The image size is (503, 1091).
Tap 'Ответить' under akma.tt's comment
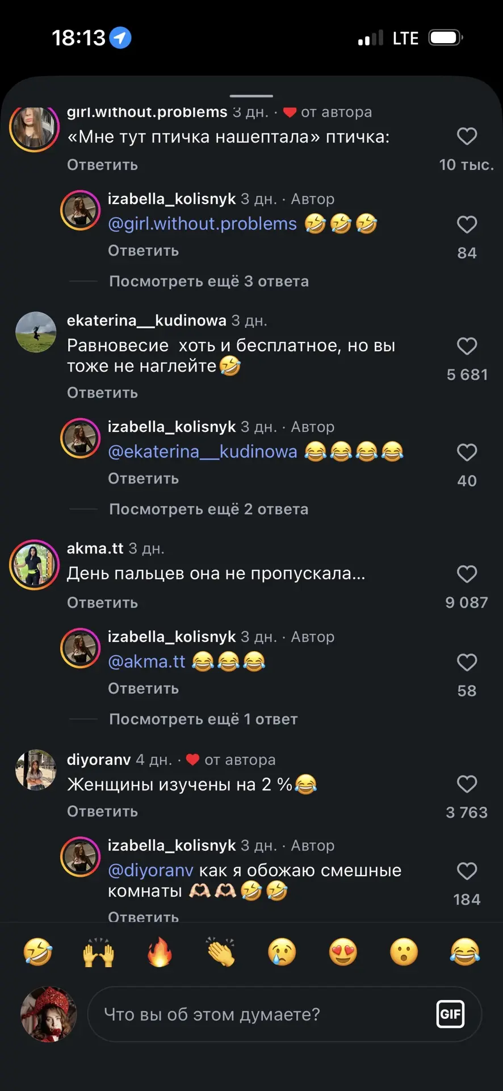click(x=102, y=603)
